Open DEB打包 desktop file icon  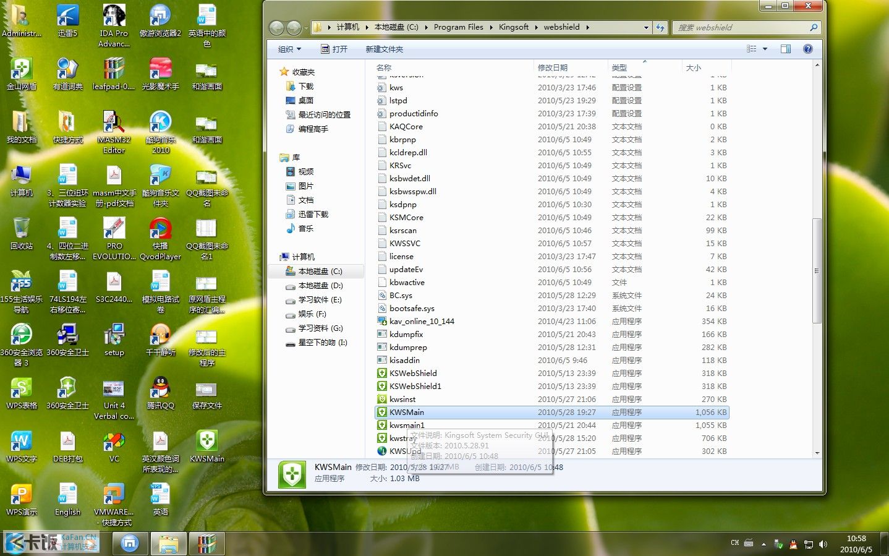tap(67, 447)
